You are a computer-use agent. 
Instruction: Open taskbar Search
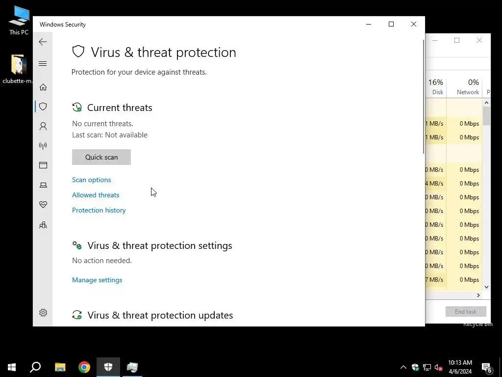pos(35,367)
